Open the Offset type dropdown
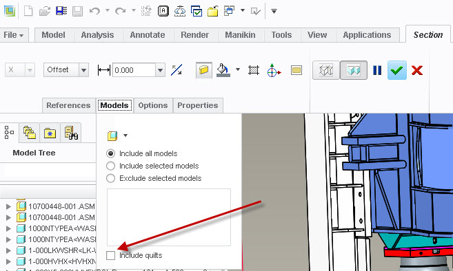The height and width of the screenshot is (271, 453). pos(83,70)
